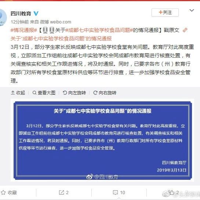This screenshot has width=200, height=200.
Task: Click the 戳原文 link icon
Action: (185, 30)
